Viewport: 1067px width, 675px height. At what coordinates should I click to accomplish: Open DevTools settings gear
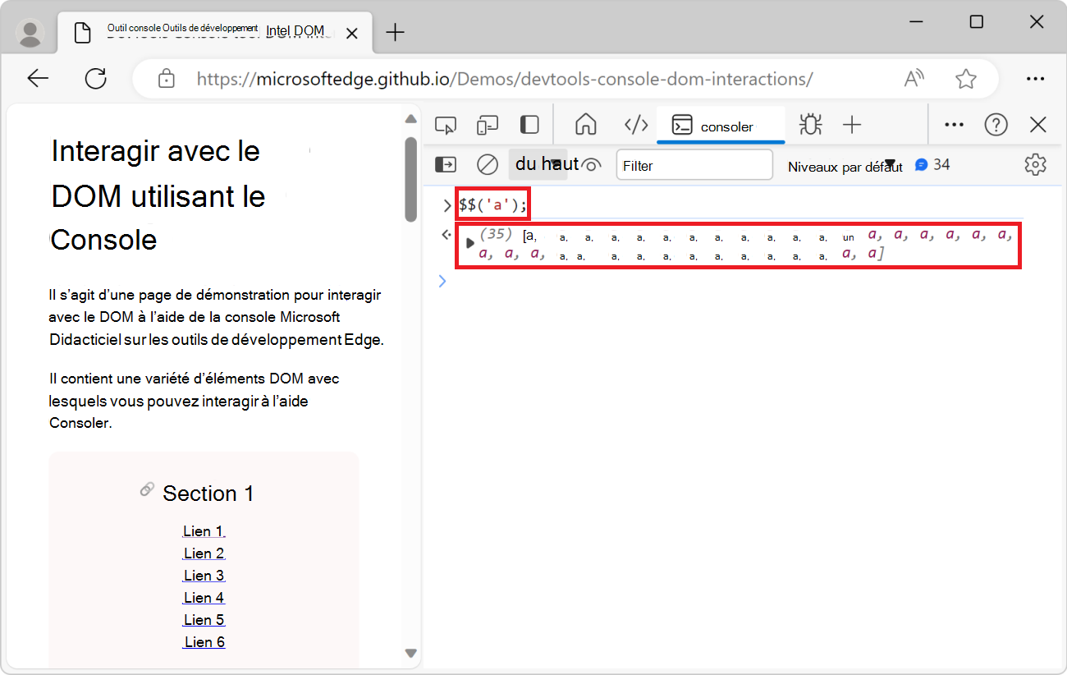click(x=1035, y=164)
